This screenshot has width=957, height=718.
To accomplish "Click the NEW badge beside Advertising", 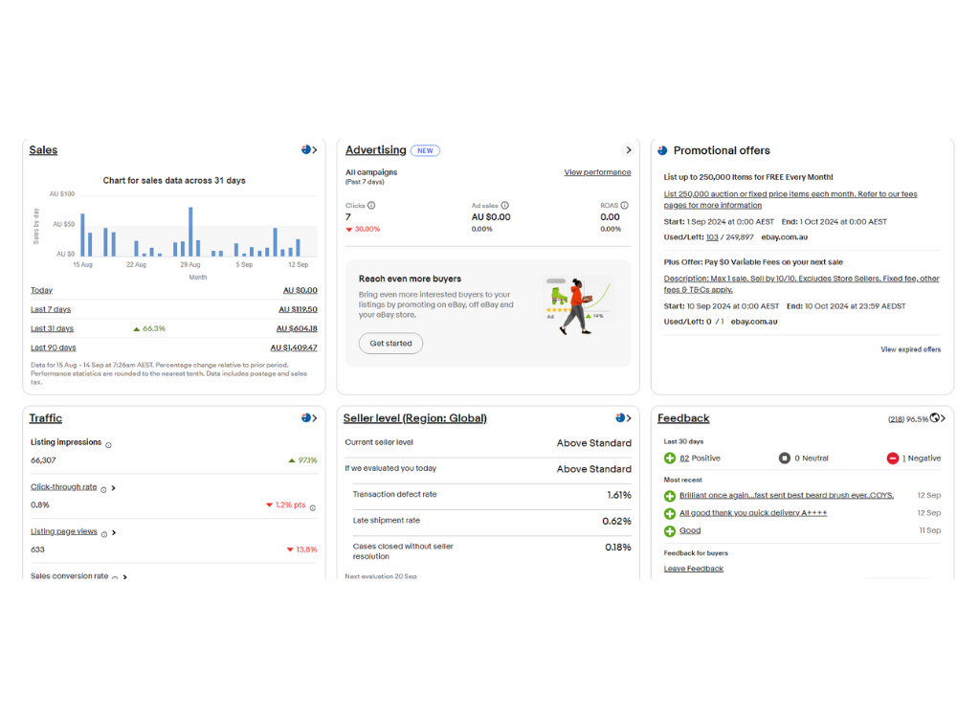I will click(x=426, y=151).
